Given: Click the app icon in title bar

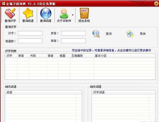Looking at the screenshot, I should click(x=3, y=4).
